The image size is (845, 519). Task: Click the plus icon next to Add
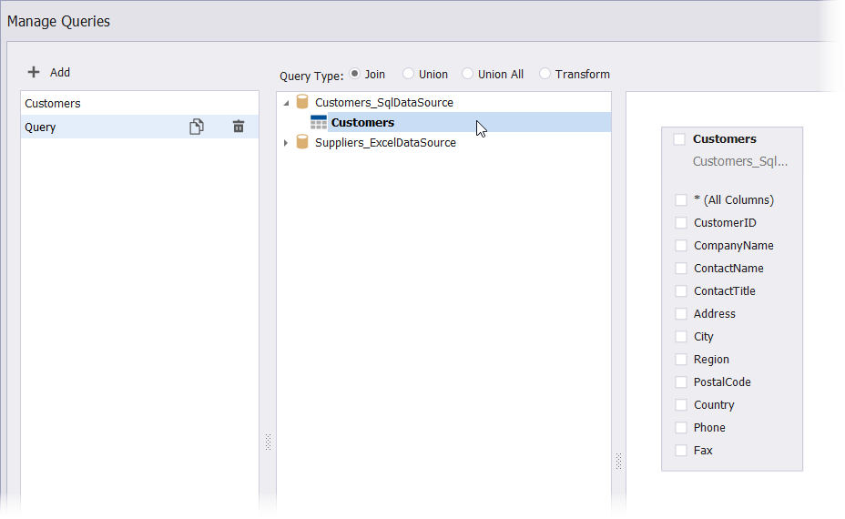pyautogui.click(x=34, y=72)
